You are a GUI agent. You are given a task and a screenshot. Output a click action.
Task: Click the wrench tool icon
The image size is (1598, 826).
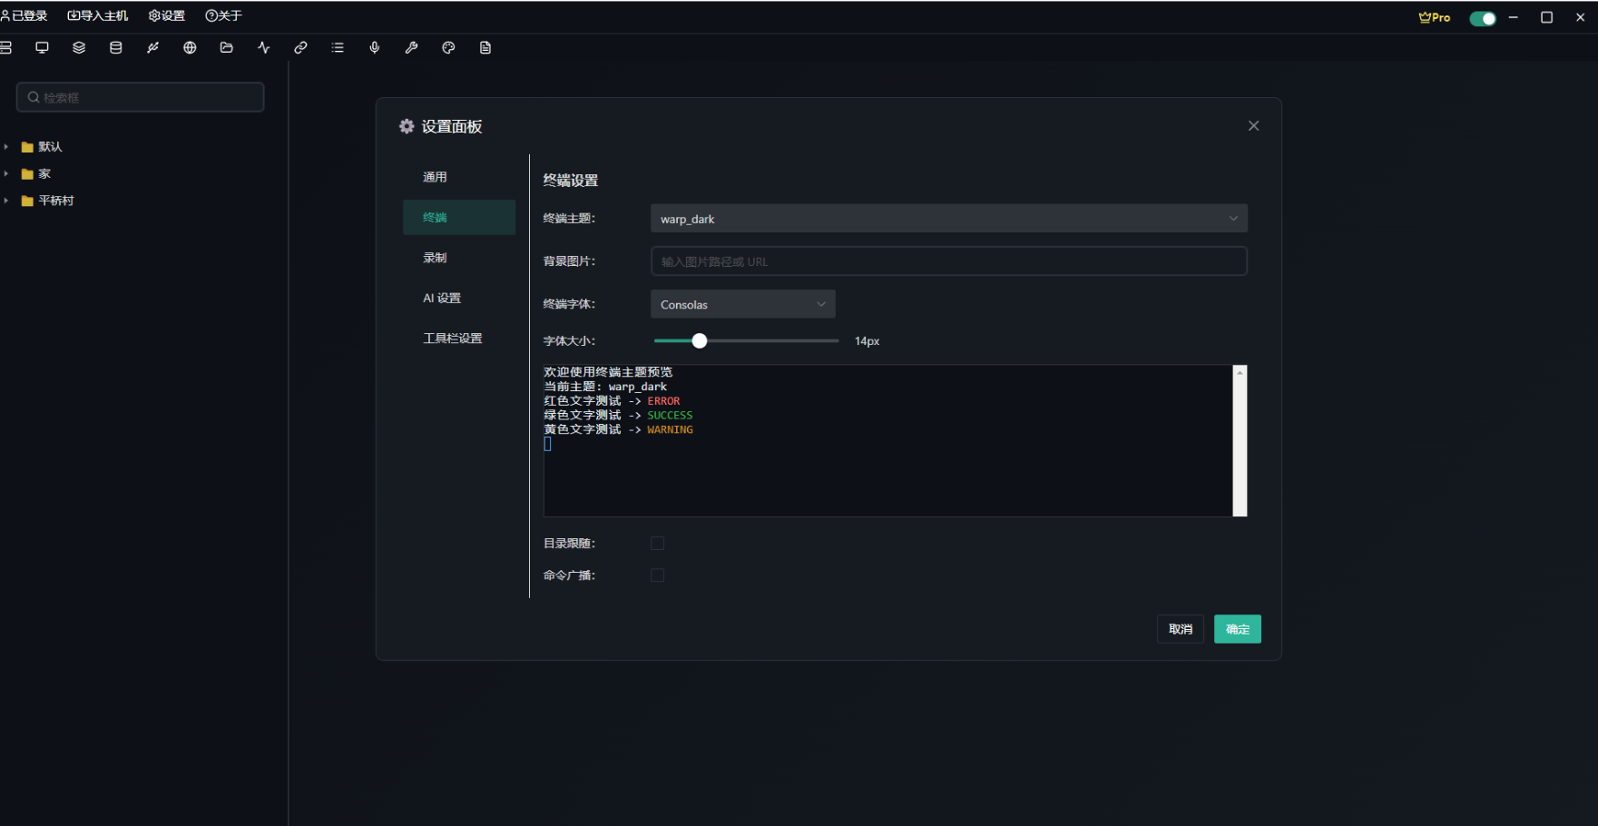(x=411, y=48)
